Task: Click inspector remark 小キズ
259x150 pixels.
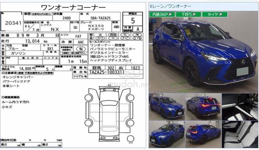Action: [7, 107]
